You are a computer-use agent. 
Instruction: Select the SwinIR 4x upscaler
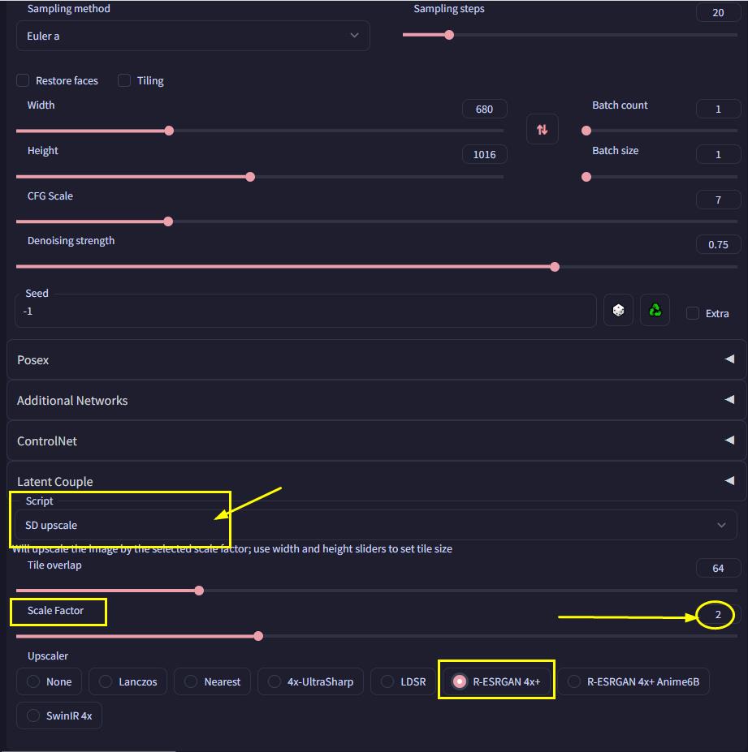tap(59, 715)
